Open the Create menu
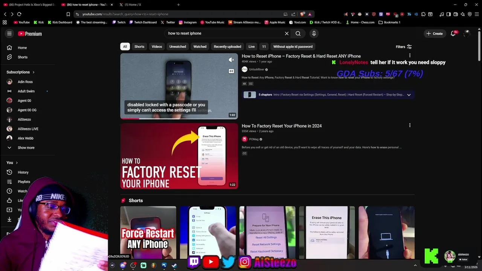 pos(434,33)
